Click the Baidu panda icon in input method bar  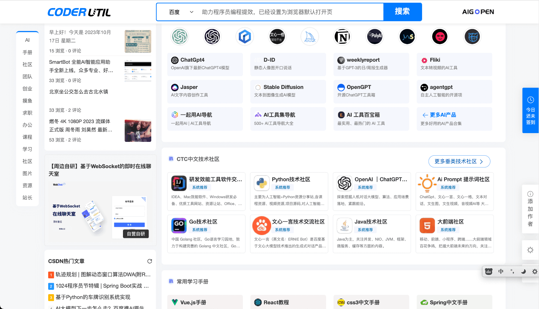(x=488, y=271)
